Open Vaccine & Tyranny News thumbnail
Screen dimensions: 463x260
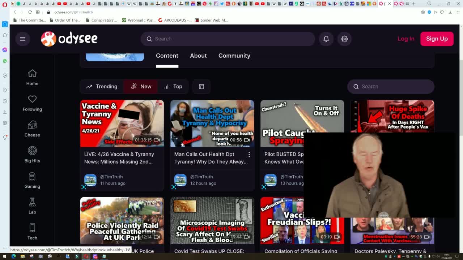coord(122,123)
